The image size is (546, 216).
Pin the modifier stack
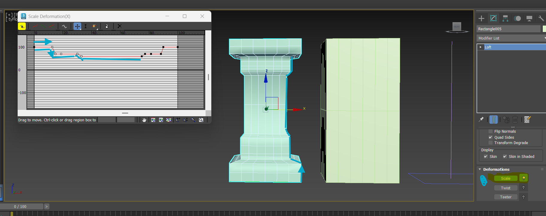[x=481, y=120]
